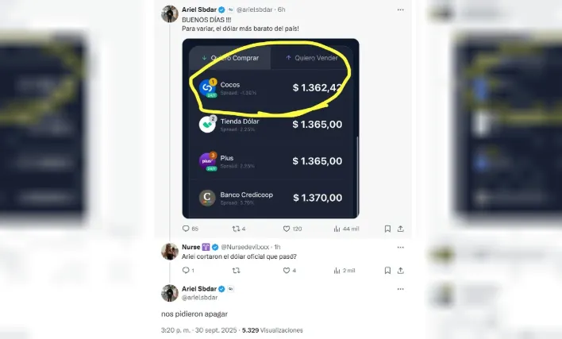This screenshot has width=562, height=339.
Task: Reply to Nurse's question tweet
Action: click(188, 270)
